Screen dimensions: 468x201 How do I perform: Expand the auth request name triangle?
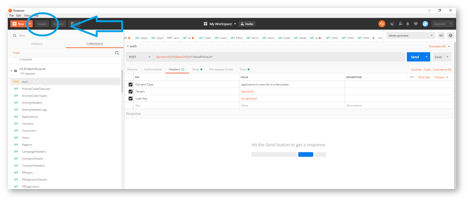click(128, 46)
